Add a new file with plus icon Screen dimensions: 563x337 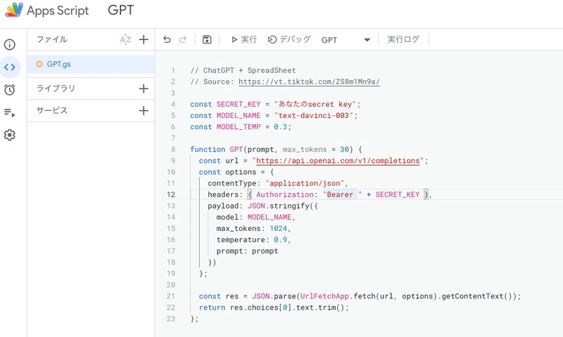click(144, 39)
